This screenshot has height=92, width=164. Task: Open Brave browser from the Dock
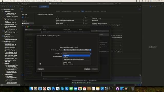(x=44, y=89)
